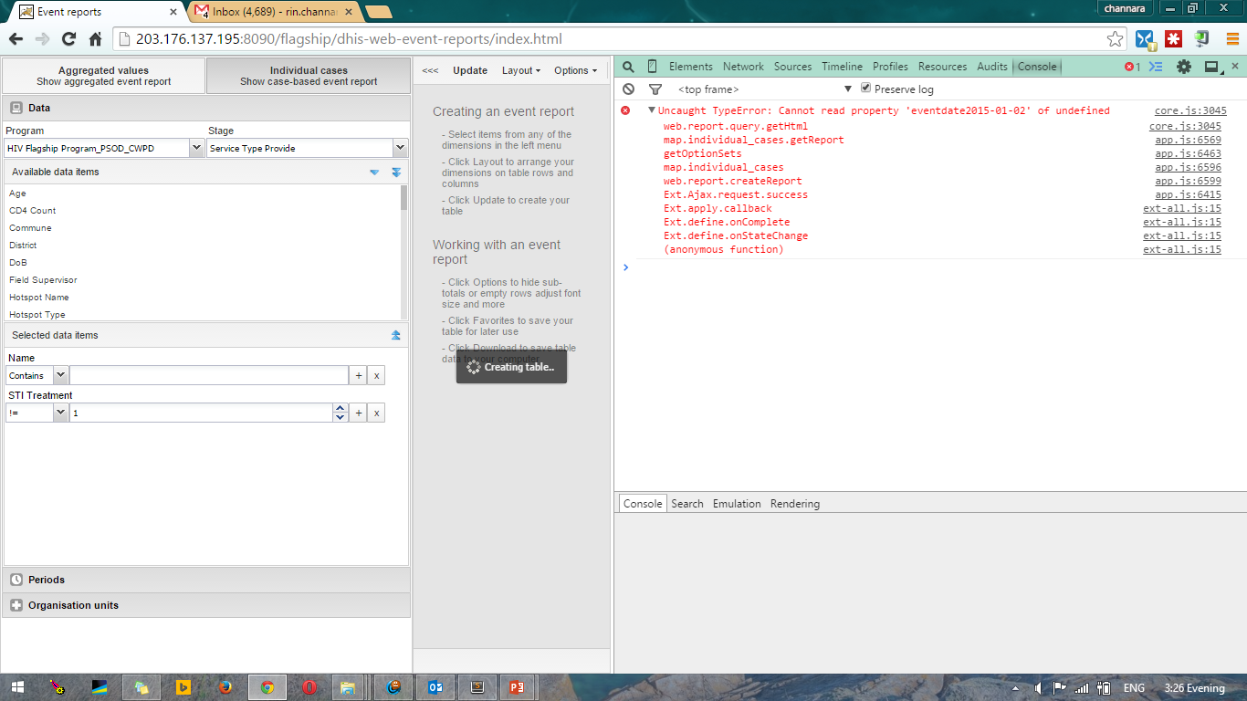Click the DevTools search magnifier icon
The image size is (1247, 701).
tap(628, 67)
